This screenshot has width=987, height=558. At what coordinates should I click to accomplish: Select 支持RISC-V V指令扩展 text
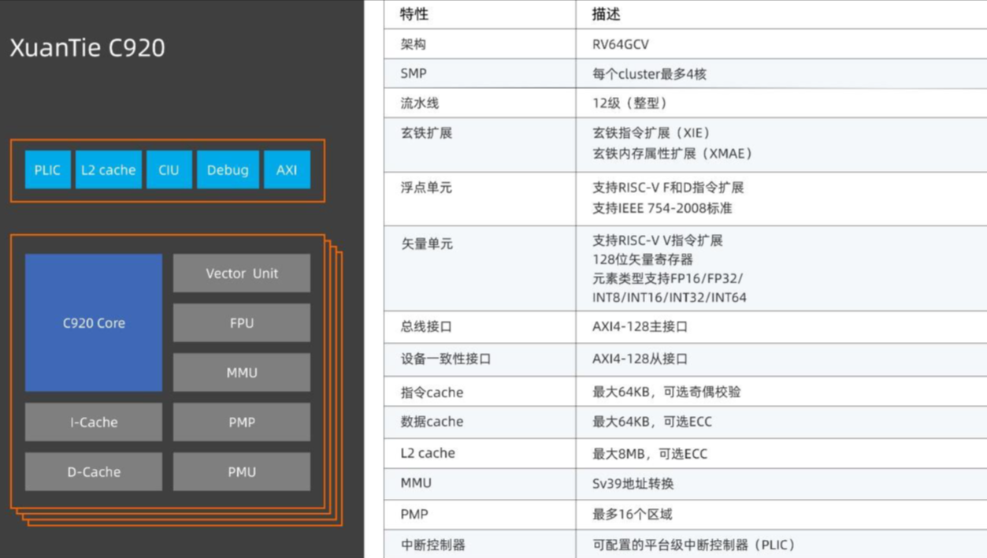click(x=657, y=240)
